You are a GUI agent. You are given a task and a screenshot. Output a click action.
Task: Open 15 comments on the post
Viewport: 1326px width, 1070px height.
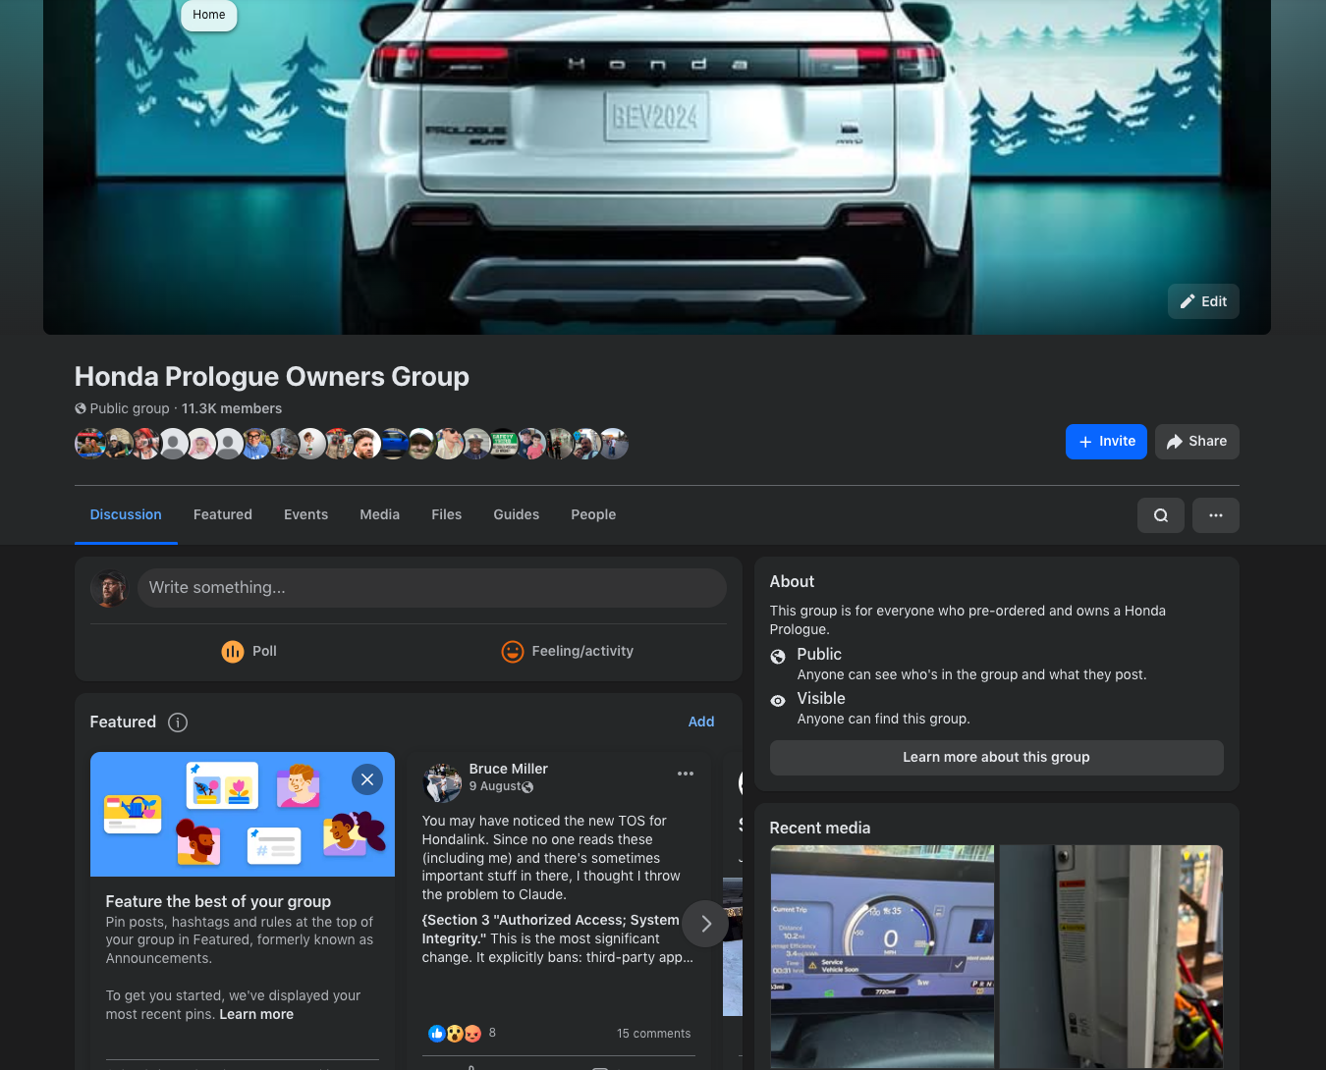[653, 1034]
